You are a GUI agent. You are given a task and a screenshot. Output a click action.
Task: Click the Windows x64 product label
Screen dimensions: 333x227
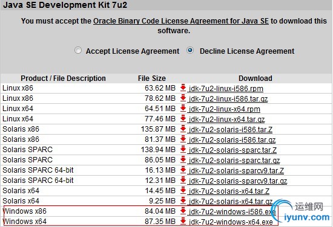point(24,222)
